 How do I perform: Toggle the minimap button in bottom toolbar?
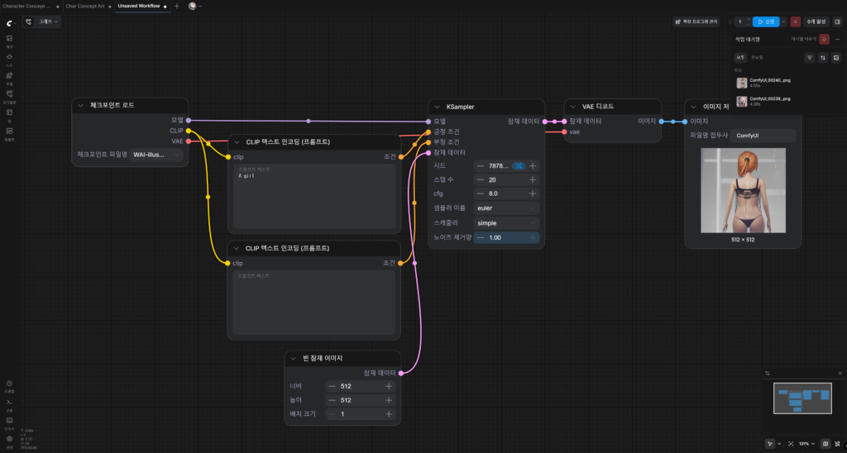(825, 444)
